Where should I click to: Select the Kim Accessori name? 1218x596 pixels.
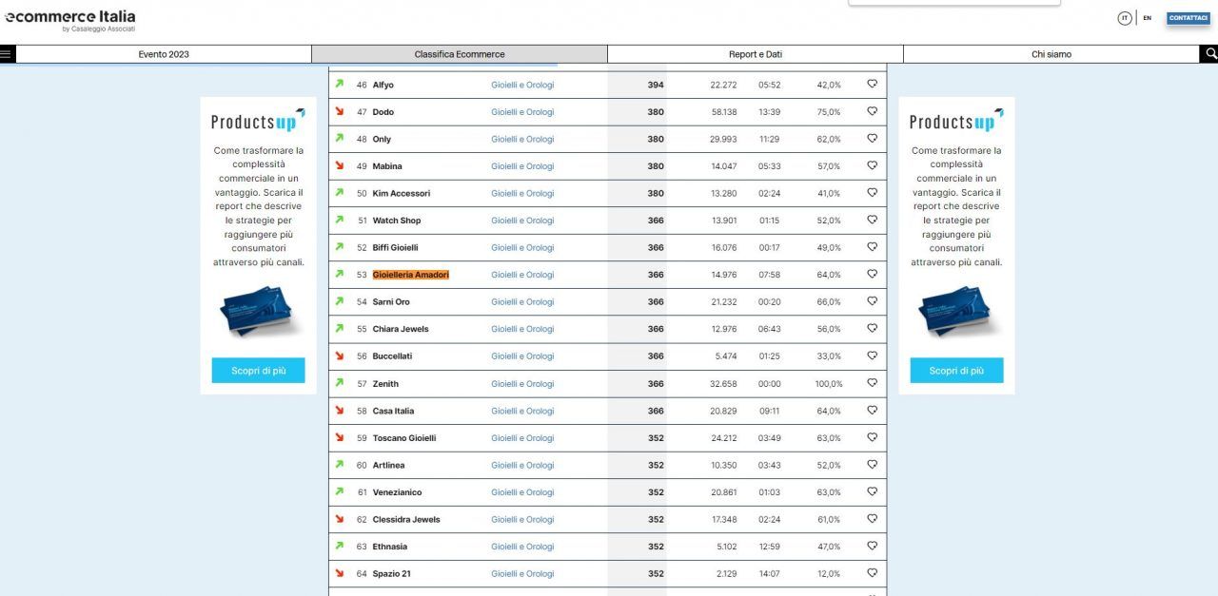click(x=401, y=194)
